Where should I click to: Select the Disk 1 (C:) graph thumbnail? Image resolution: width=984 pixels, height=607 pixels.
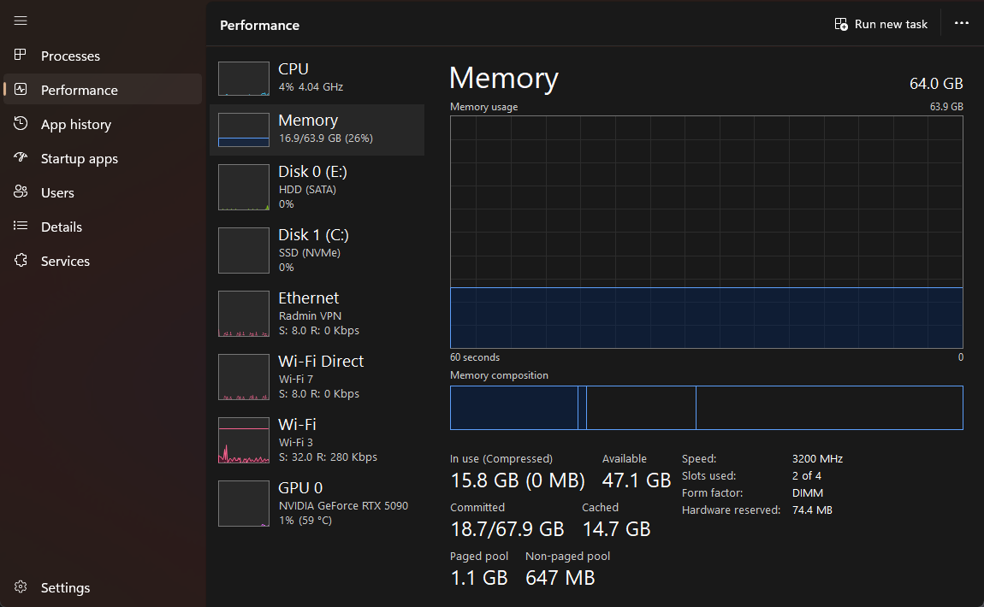[244, 250]
